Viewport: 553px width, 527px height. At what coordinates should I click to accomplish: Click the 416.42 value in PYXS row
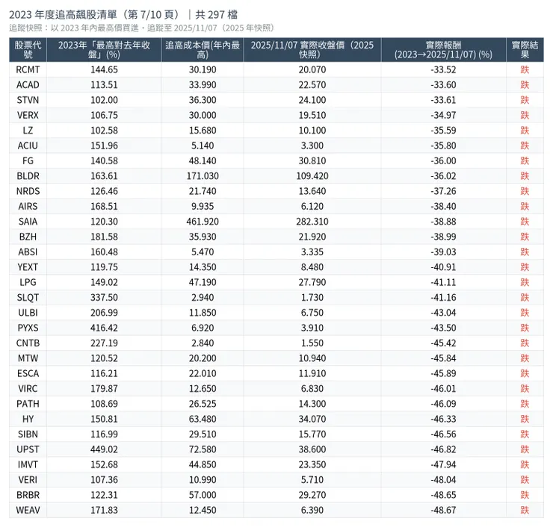click(x=104, y=328)
